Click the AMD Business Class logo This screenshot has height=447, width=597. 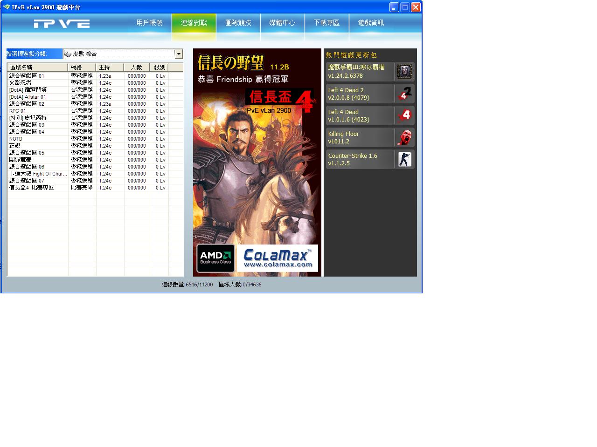[215, 258]
